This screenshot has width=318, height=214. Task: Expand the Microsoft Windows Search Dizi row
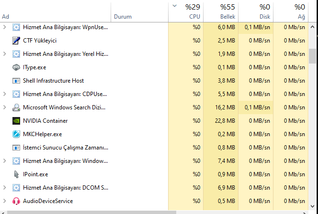coord(4,107)
